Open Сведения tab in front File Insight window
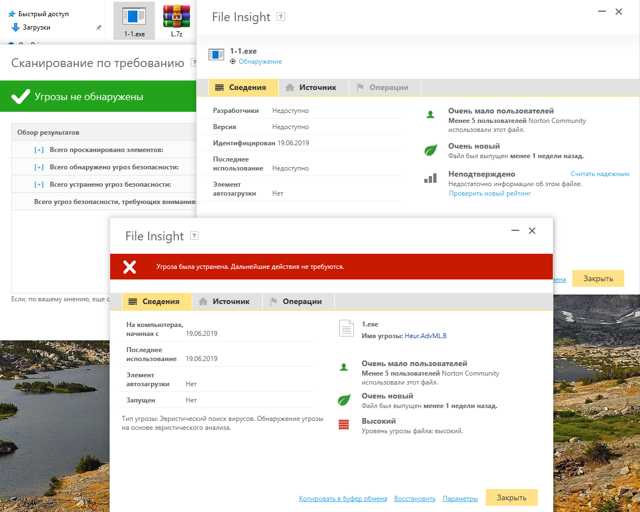This screenshot has height=512, width=640. [x=157, y=301]
